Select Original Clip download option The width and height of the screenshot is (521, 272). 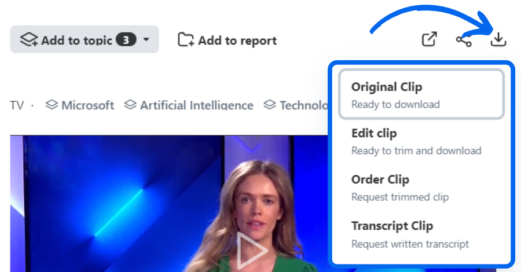tap(421, 94)
